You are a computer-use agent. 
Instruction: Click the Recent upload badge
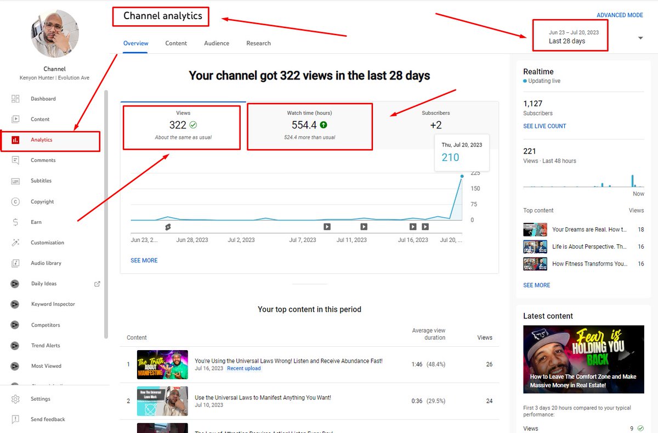coord(244,368)
